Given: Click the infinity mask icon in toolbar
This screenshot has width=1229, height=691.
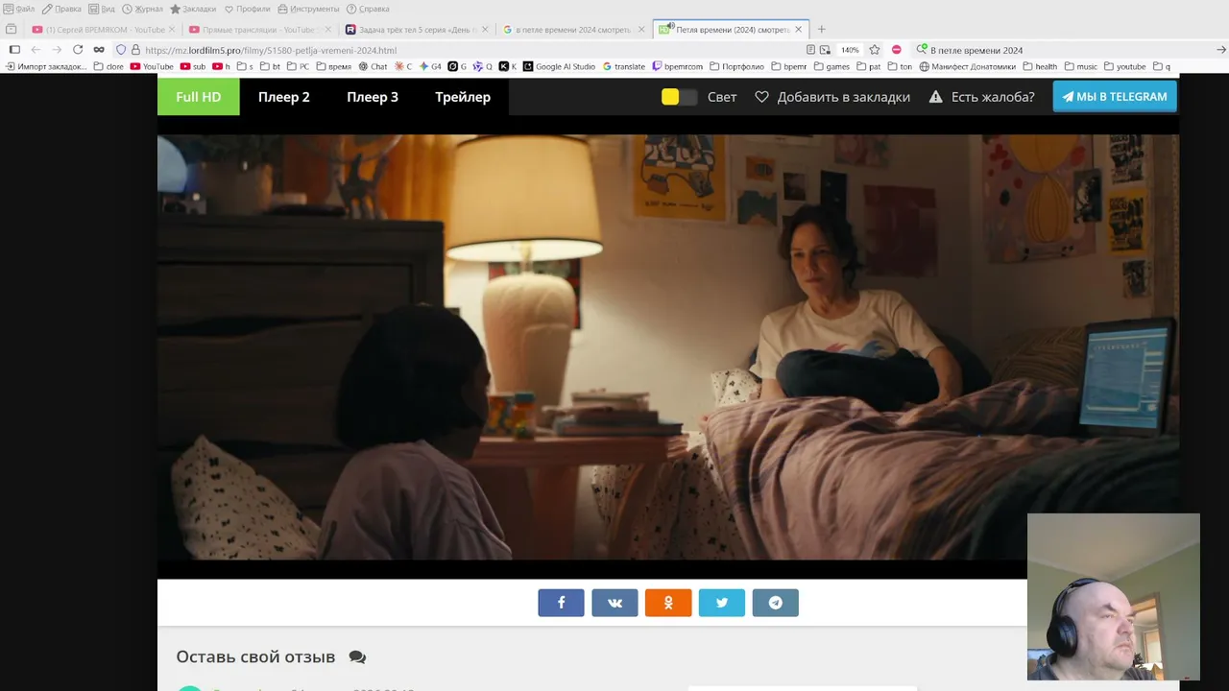Looking at the screenshot, I should point(99,50).
